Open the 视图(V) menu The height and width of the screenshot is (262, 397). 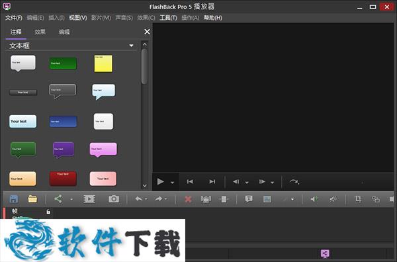77,18
